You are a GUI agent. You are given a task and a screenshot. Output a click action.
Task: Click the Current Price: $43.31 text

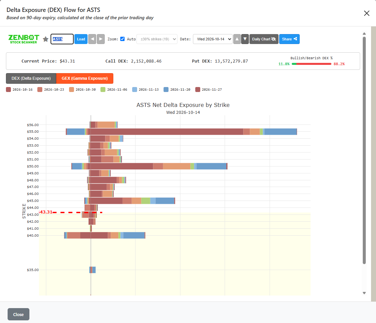48,61
